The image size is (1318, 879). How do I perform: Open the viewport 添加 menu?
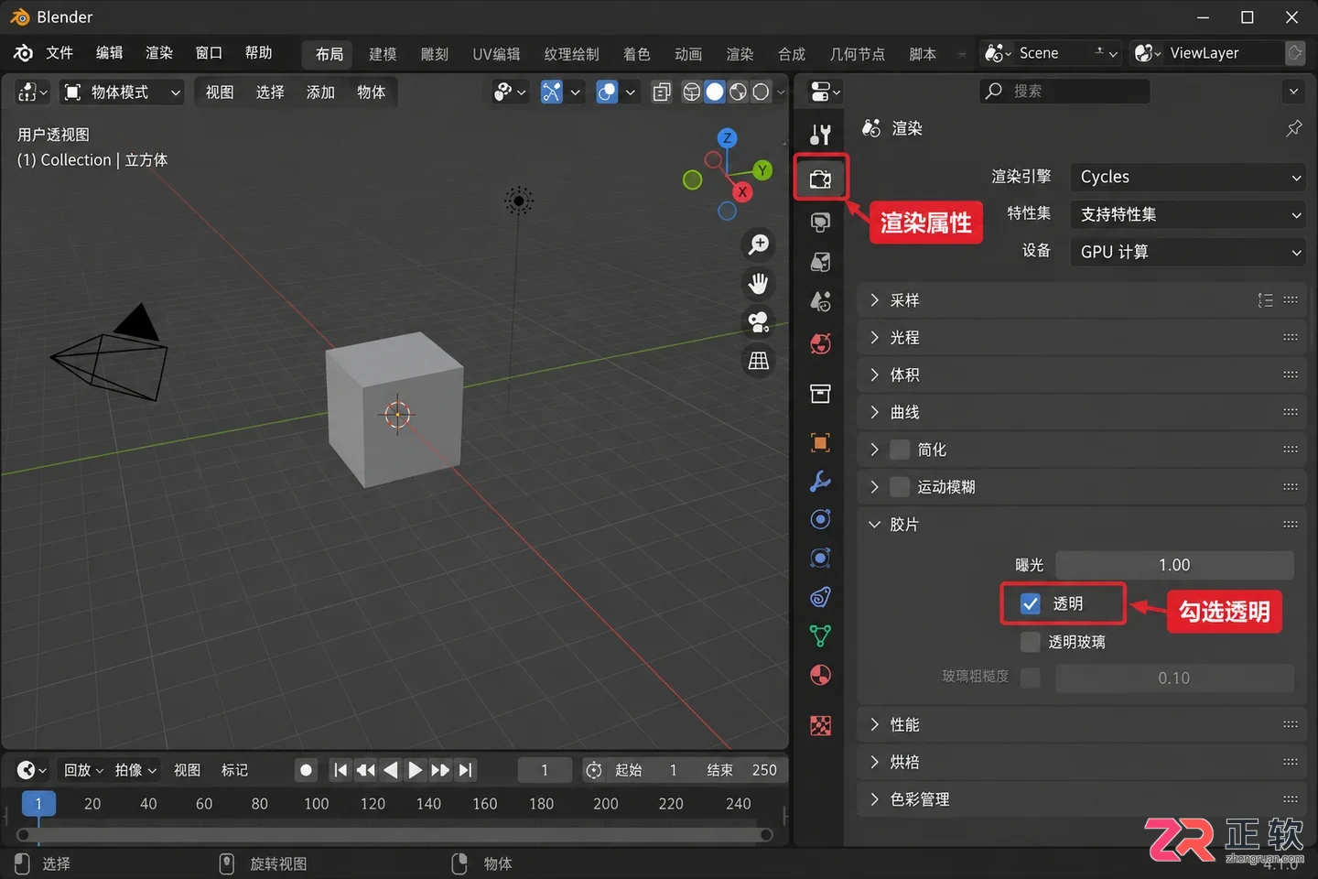320,92
